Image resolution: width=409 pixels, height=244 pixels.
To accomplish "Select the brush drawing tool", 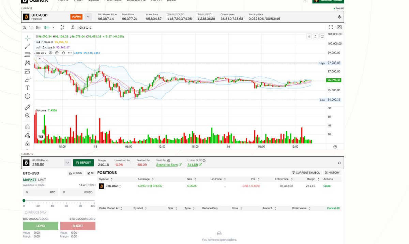I will tap(28, 80).
